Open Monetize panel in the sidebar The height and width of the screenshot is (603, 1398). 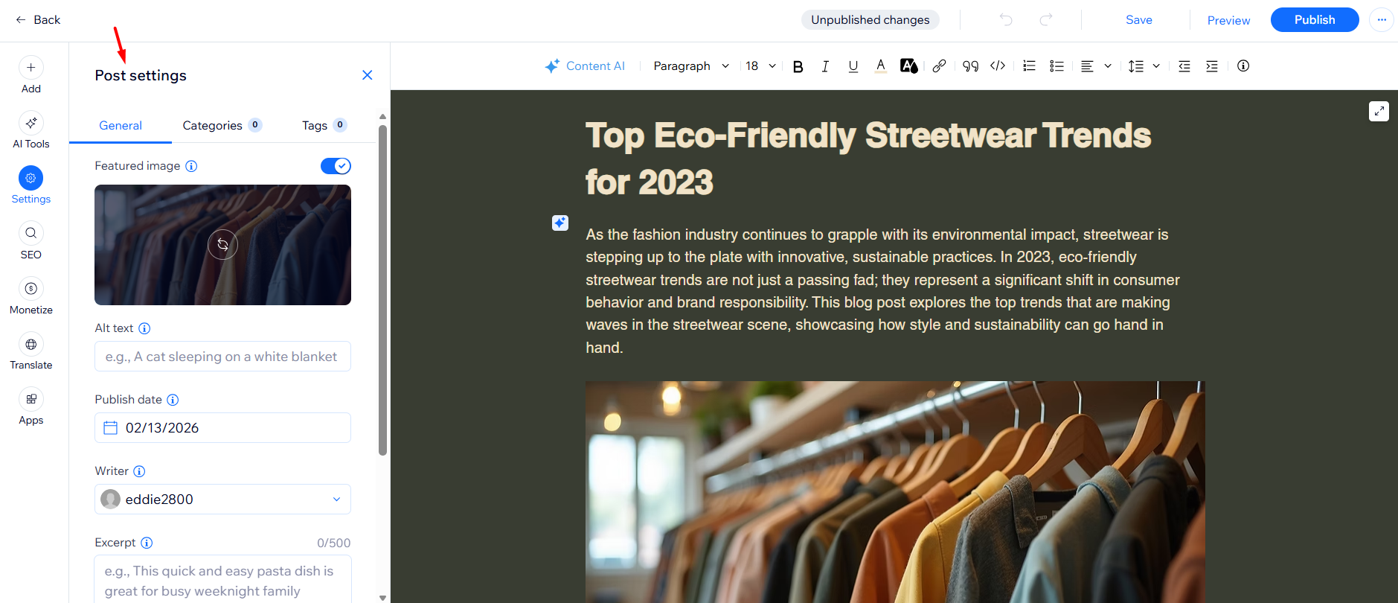point(31,296)
